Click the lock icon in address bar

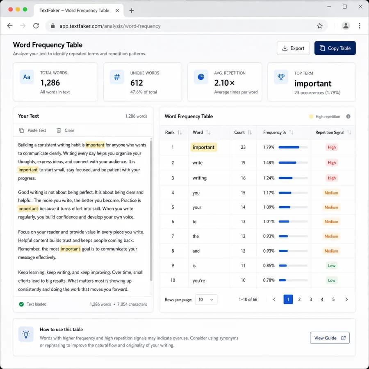(x=53, y=26)
